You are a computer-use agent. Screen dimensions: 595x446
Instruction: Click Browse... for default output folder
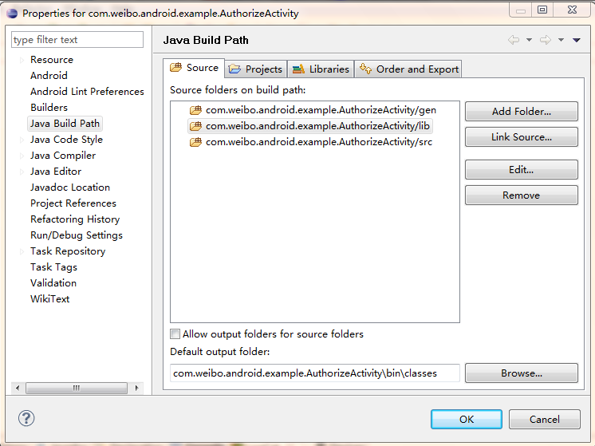(x=522, y=373)
